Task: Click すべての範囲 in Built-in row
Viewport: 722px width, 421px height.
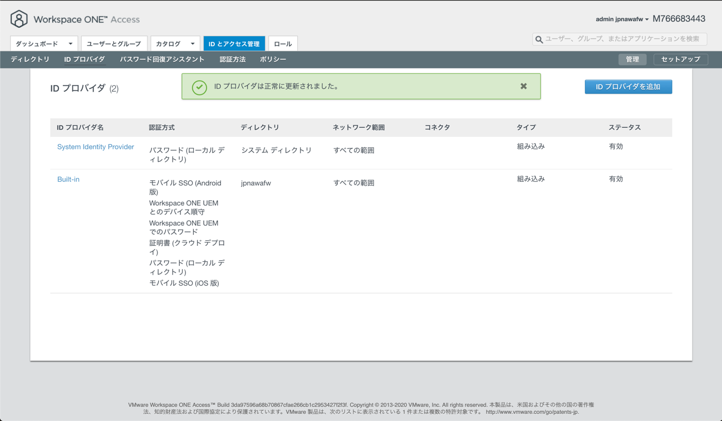Action: 353,183
